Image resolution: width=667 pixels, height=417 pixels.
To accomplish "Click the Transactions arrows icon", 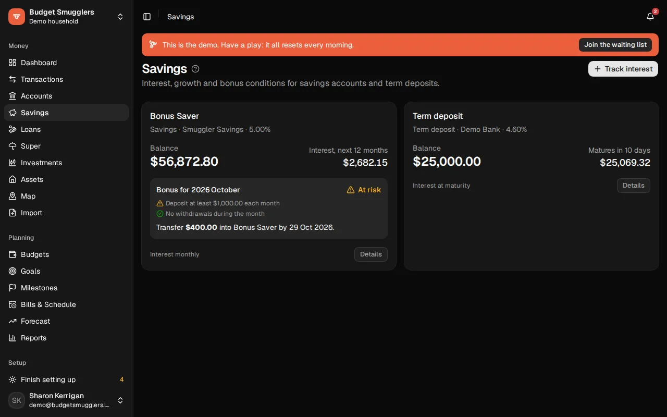I will pos(13,79).
